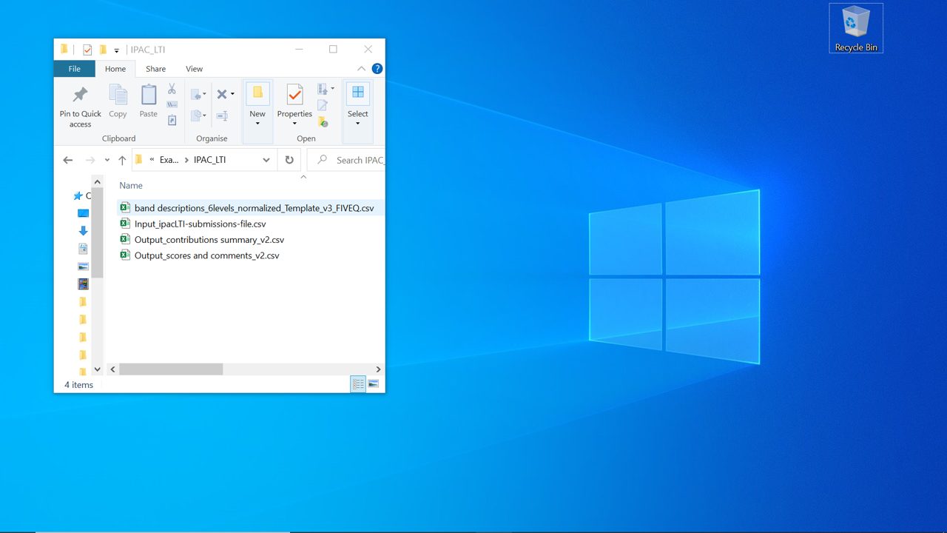Screen dimensions: 947x533
Task: Click the Refresh icon beside address bar
Action: click(289, 160)
